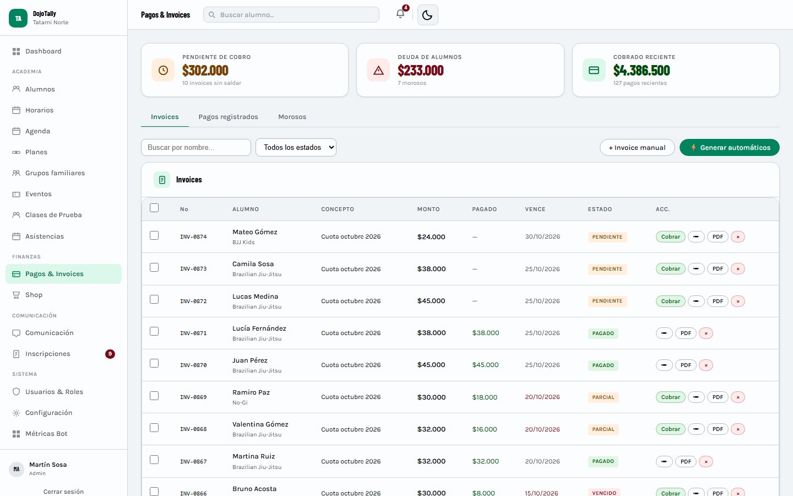
Task: Switch to the Invoices tab
Action: (x=165, y=117)
